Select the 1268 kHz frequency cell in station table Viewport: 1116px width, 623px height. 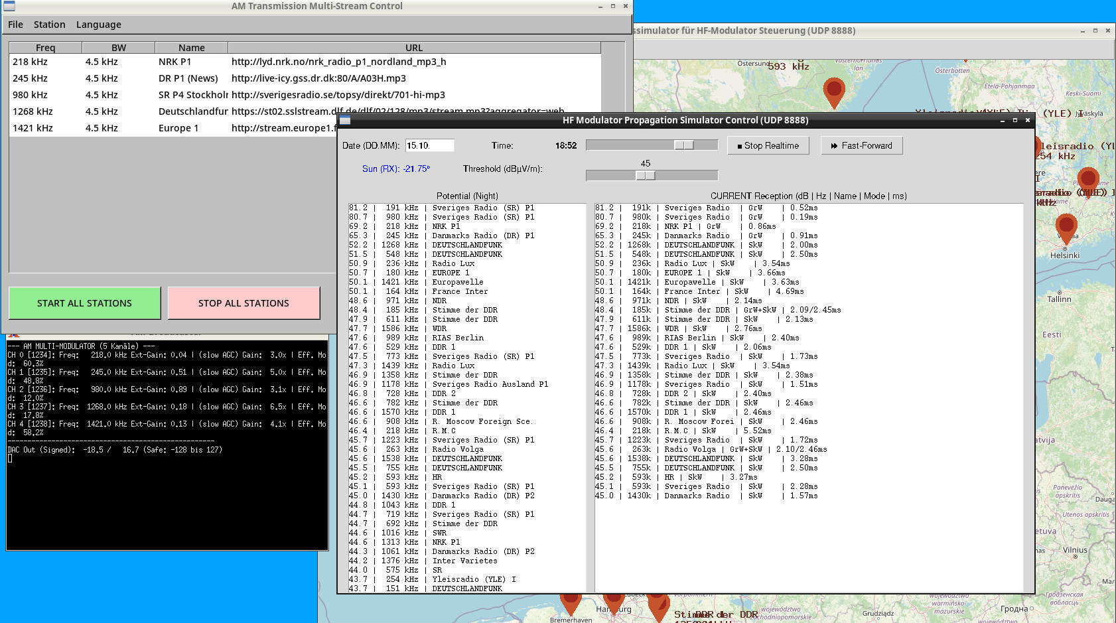point(33,111)
